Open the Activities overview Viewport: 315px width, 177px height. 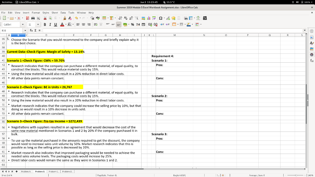click(x=7, y=2)
